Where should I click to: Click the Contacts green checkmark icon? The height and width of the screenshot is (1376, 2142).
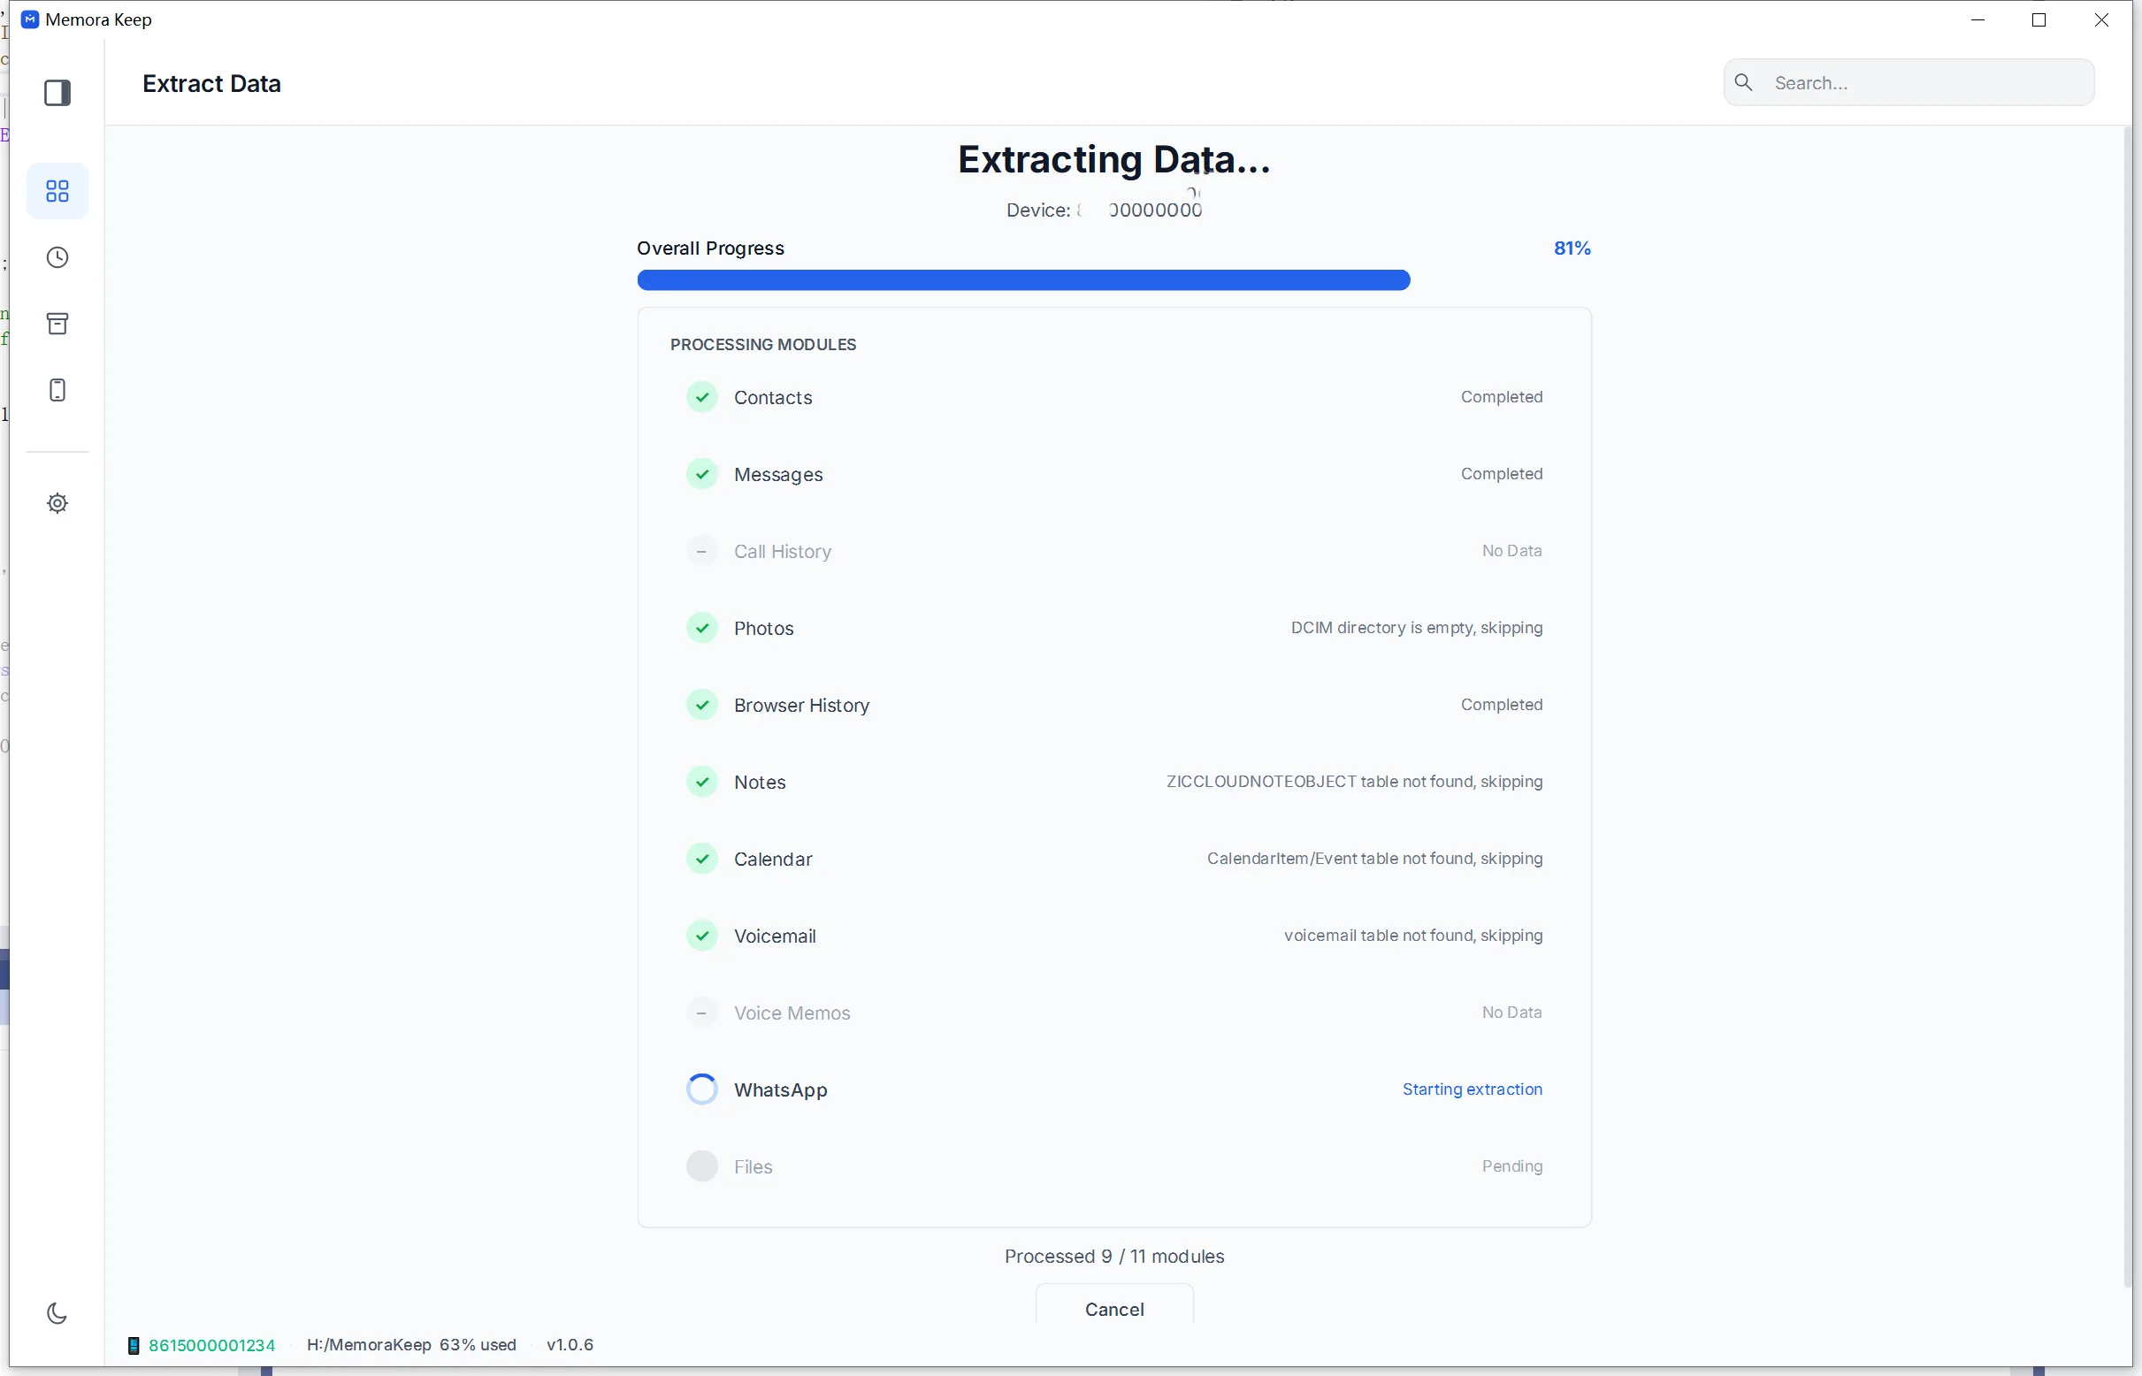[x=702, y=398]
